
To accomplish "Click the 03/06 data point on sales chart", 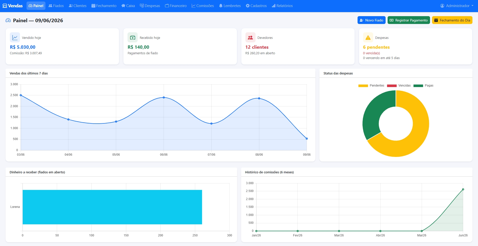I will click(21, 95).
